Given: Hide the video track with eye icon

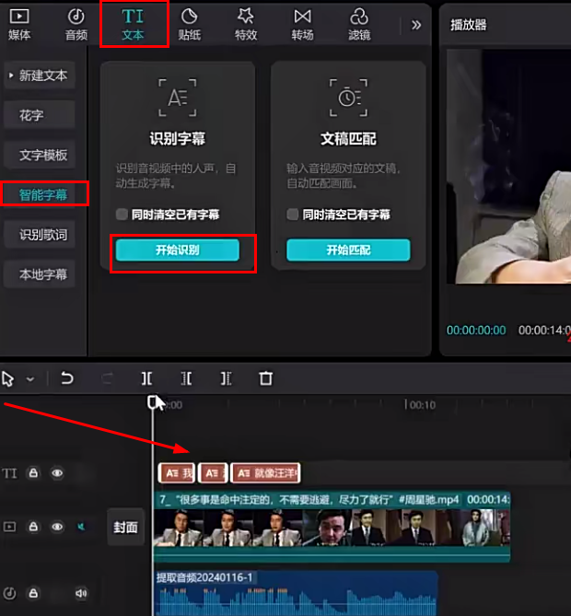Looking at the screenshot, I should click(57, 527).
